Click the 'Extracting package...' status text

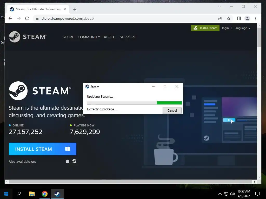coord(102,109)
